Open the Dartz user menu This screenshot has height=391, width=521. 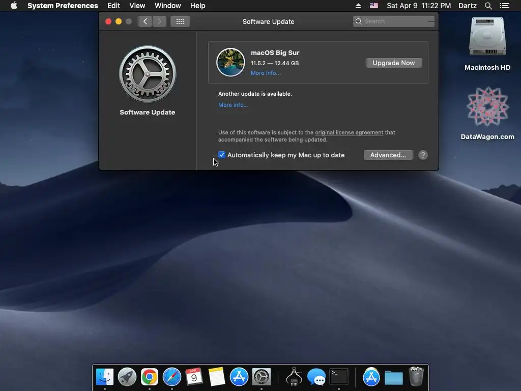pos(467,6)
